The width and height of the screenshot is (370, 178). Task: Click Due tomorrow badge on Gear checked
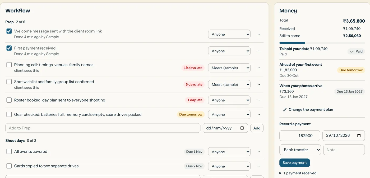(191, 114)
